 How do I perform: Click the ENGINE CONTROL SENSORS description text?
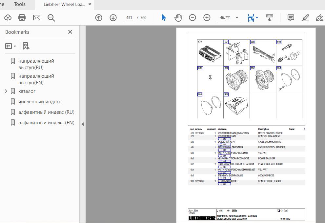tap(272, 147)
